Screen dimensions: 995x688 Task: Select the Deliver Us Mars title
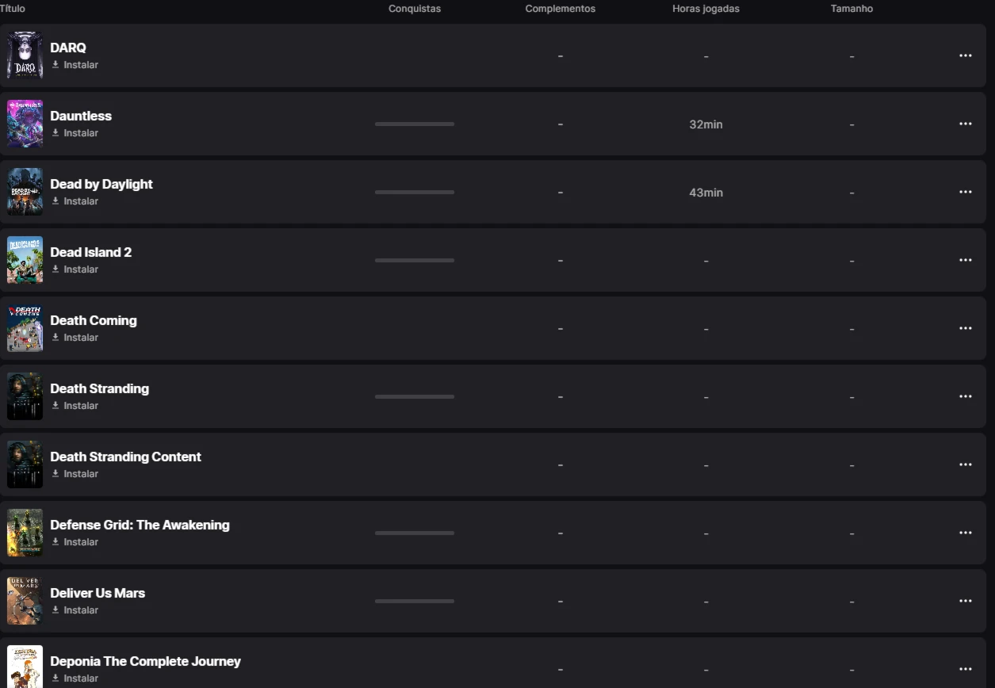click(x=98, y=593)
